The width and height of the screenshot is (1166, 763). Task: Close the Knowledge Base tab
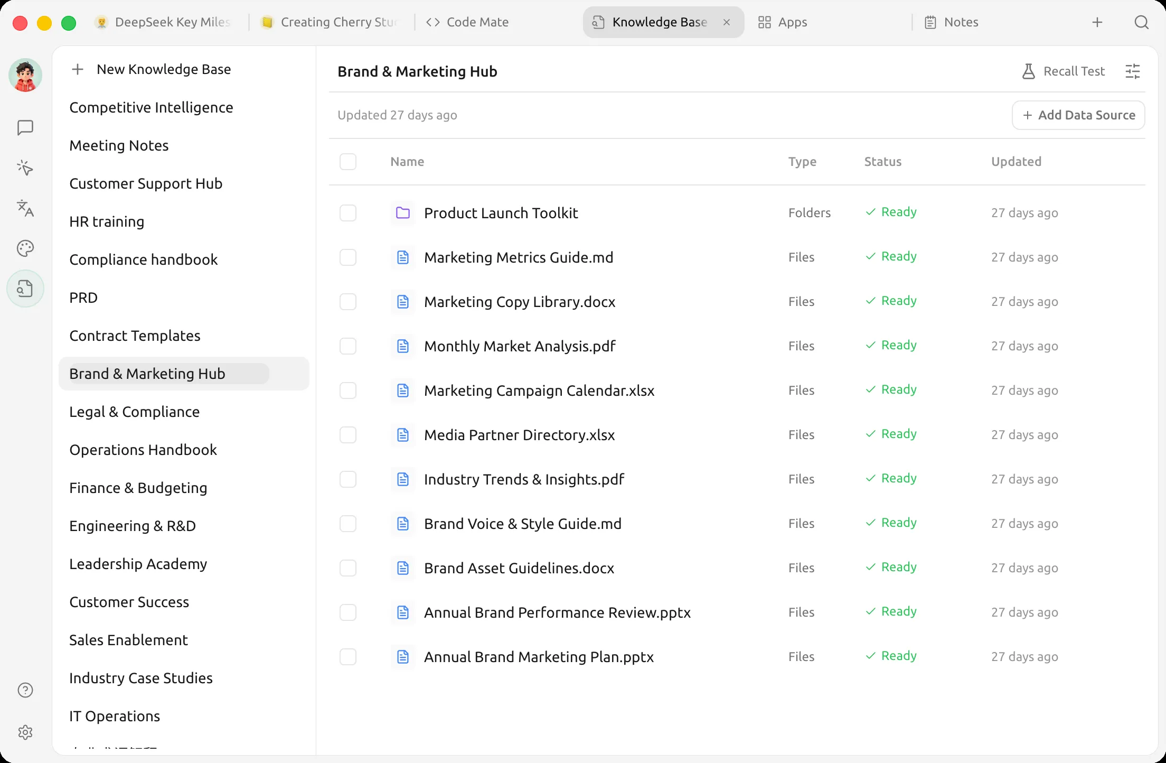point(727,22)
